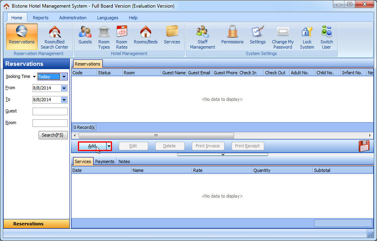Open the Payments tab
377x241 pixels.
click(x=104, y=161)
